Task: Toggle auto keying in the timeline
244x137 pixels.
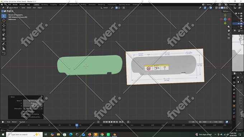Action: 98,122
